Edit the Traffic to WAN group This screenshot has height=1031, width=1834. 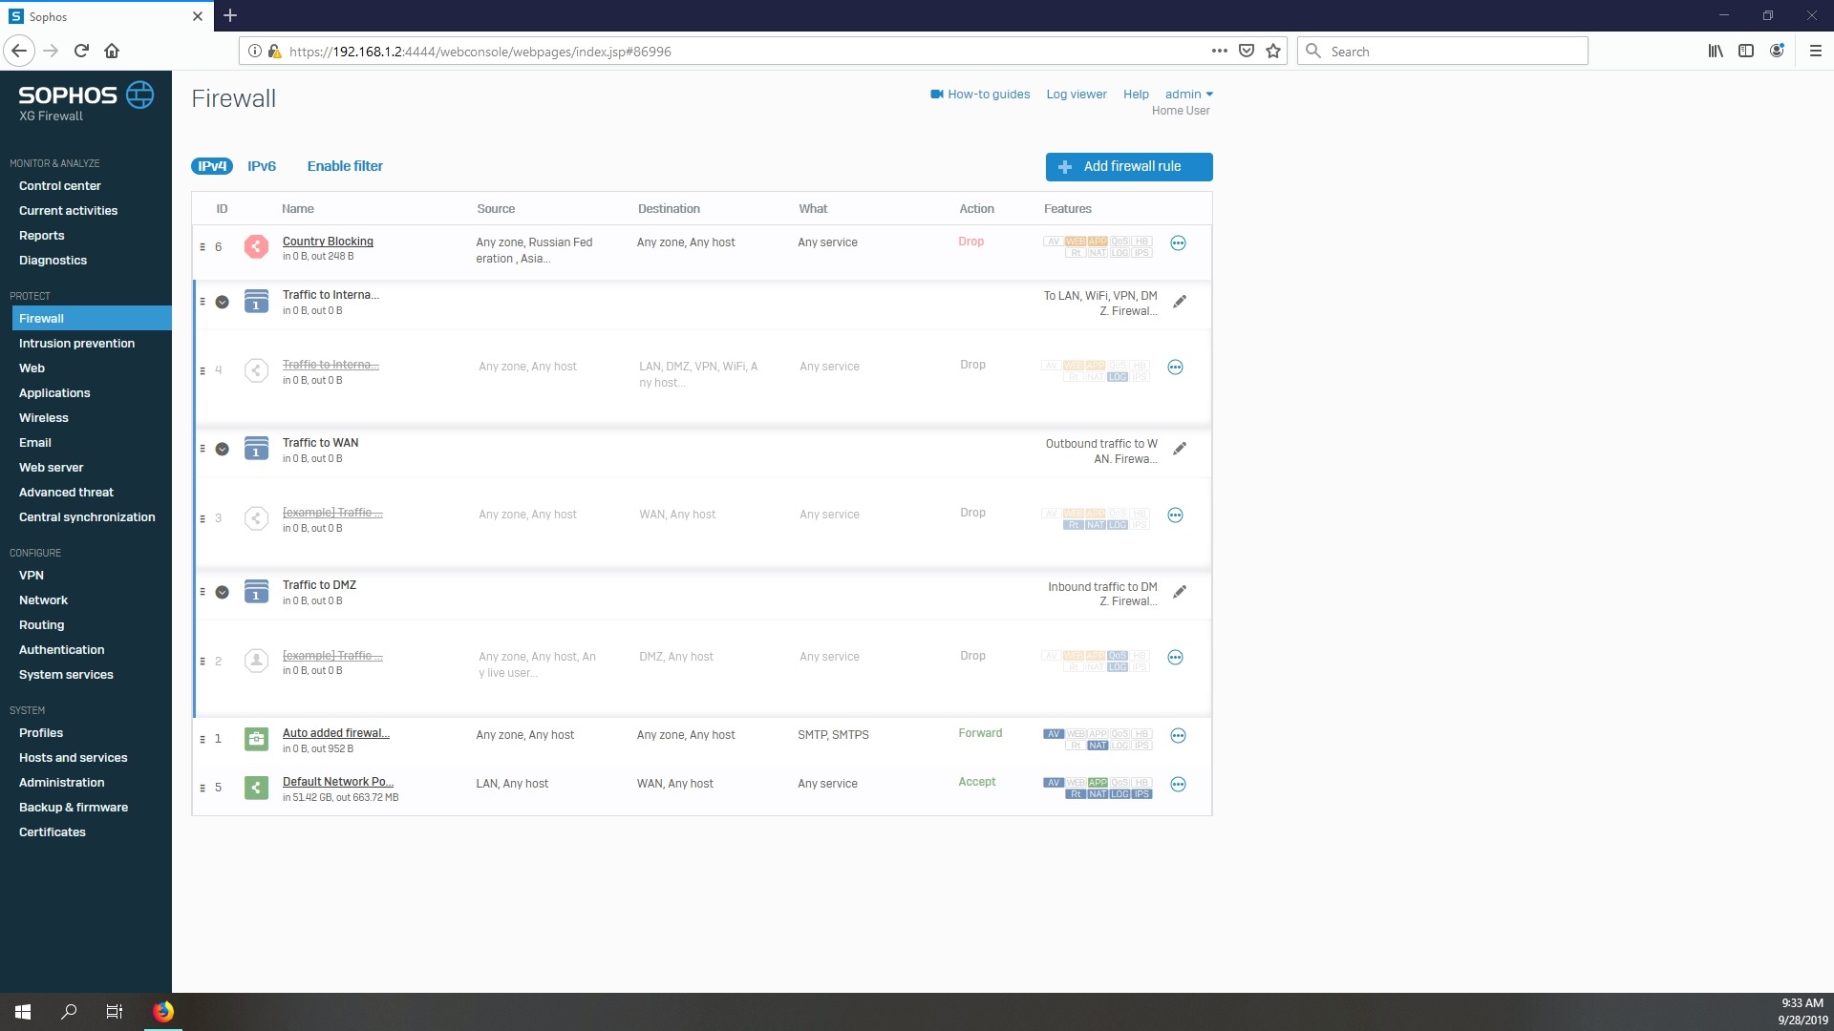click(1180, 448)
